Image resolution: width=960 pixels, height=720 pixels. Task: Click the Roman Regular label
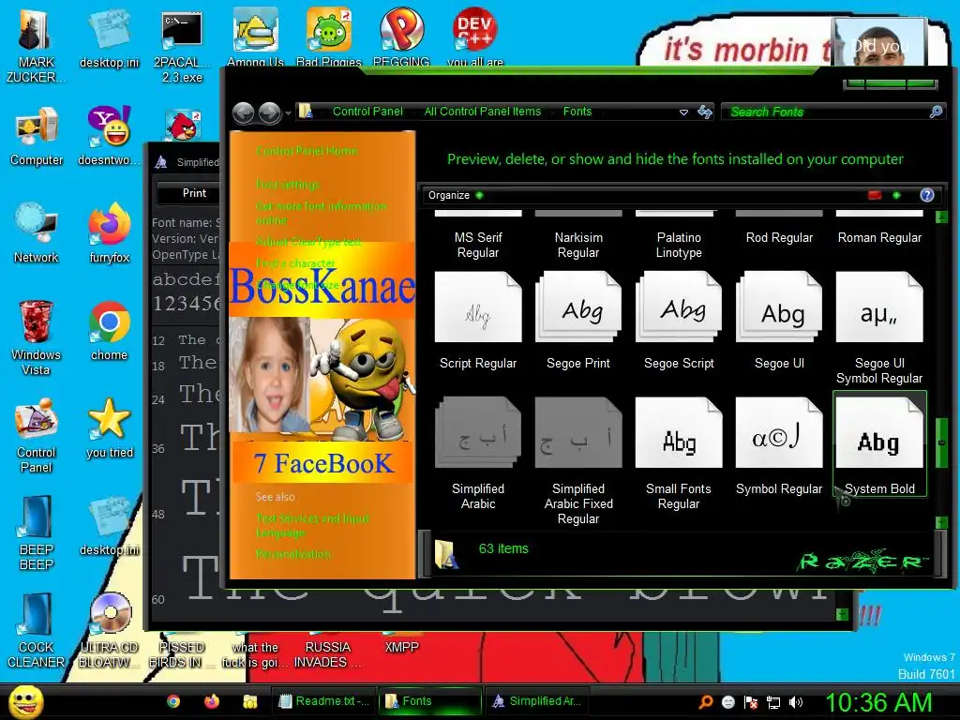[879, 237]
